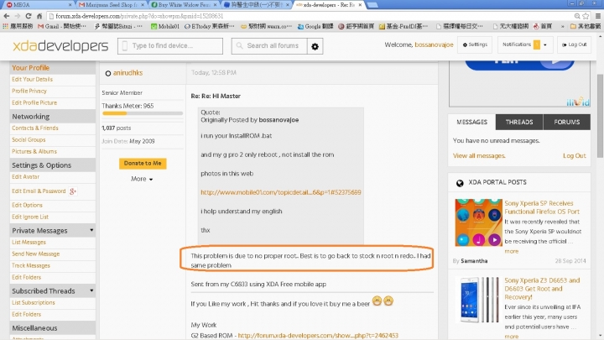Open Edit Your Details in sidebar
This screenshot has height=340, width=604.
tap(33, 80)
